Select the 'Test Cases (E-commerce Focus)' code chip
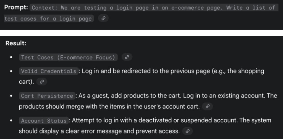This screenshot has width=283, height=139. 68,57
